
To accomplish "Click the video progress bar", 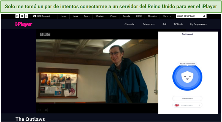I will coord(97,103).
